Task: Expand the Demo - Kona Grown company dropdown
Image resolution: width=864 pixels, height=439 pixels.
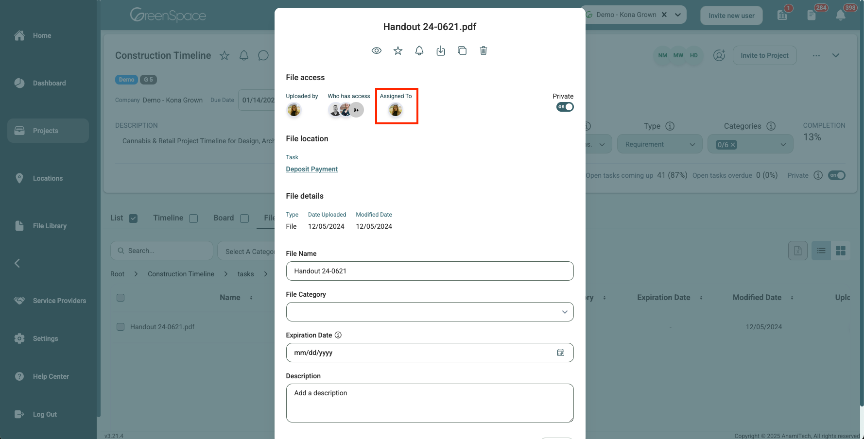Action: coord(678,15)
